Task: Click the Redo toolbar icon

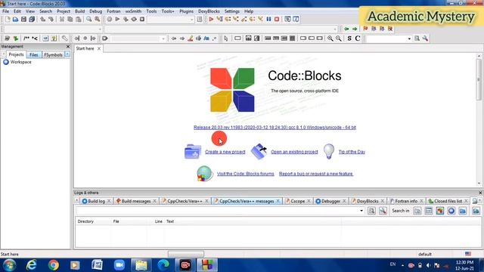Action: click(51, 19)
